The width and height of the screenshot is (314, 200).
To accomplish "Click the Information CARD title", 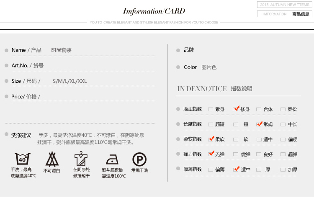I will [x=154, y=11].
